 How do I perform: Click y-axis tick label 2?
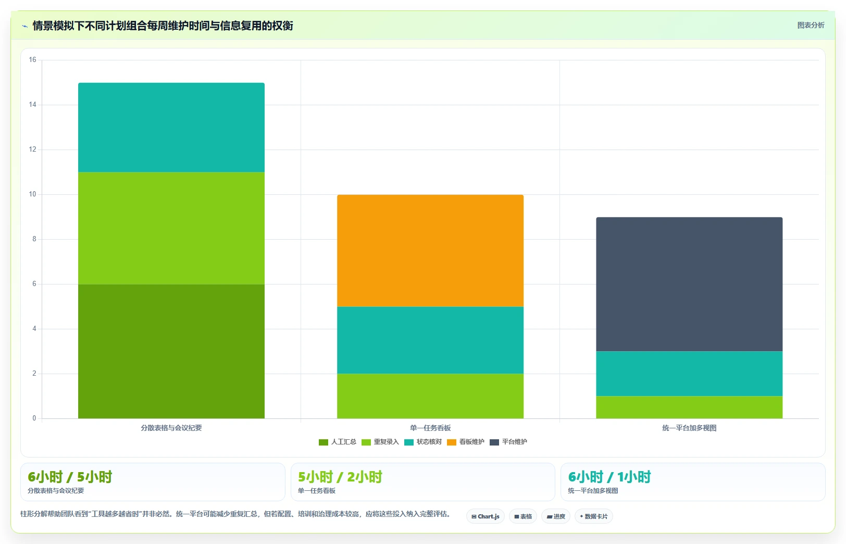pyautogui.click(x=34, y=374)
